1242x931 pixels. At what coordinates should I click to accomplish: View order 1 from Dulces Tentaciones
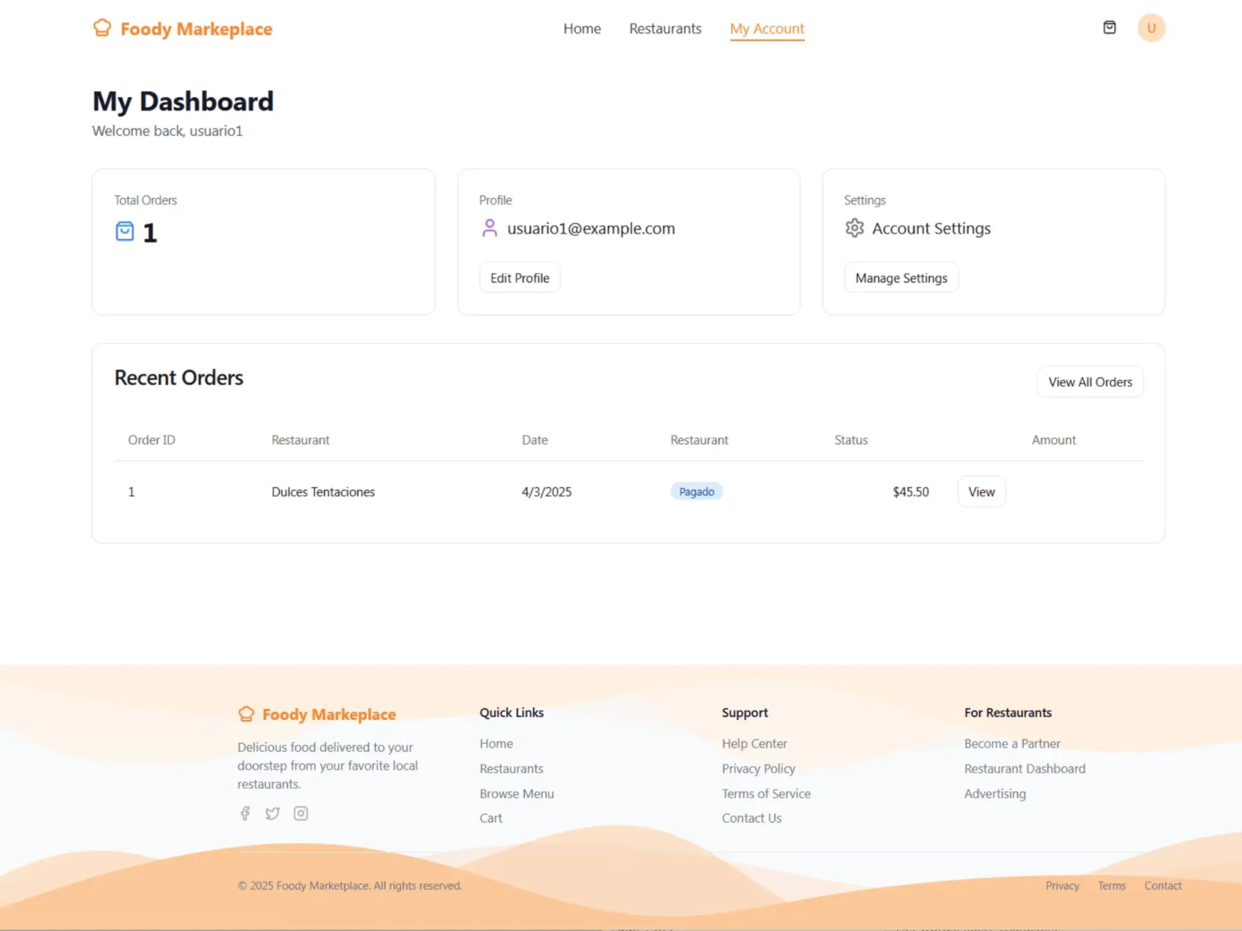[x=981, y=491]
